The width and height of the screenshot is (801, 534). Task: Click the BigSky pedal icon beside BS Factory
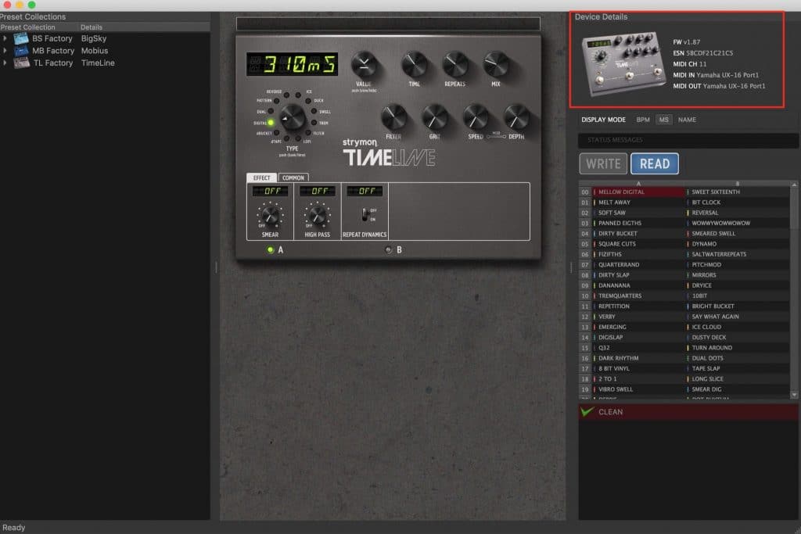[x=21, y=38]
